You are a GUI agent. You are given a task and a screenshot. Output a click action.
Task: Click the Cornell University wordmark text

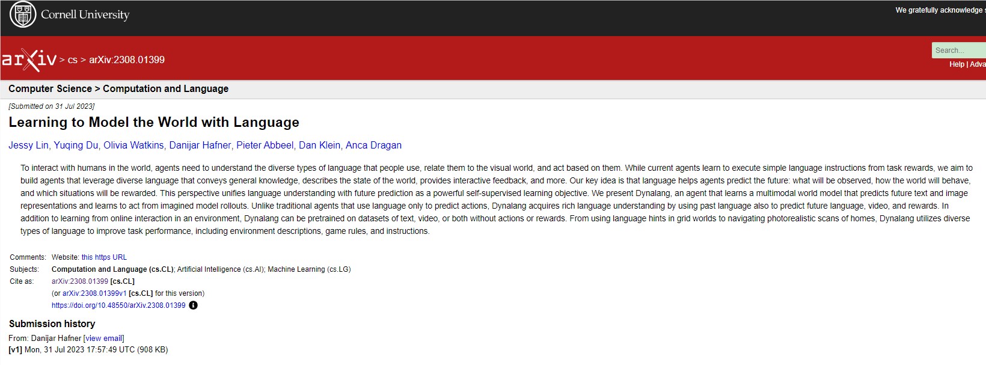(85, 15)
